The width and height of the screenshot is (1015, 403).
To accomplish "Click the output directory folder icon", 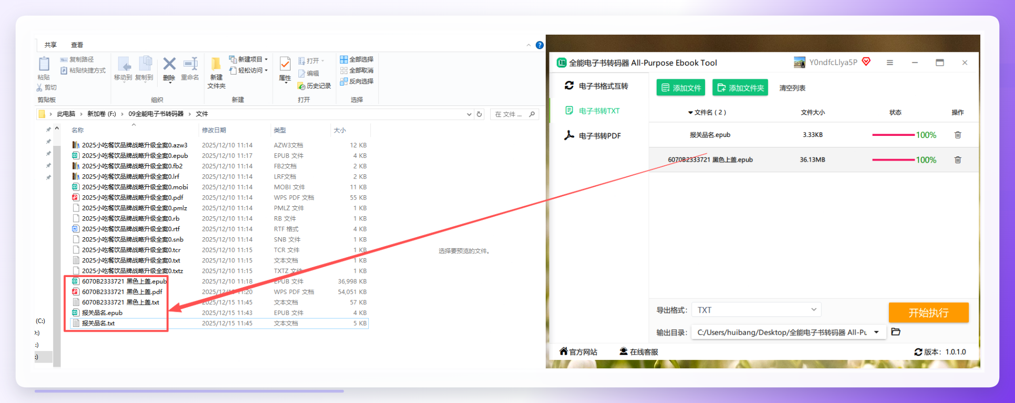I will coord(896,332).
